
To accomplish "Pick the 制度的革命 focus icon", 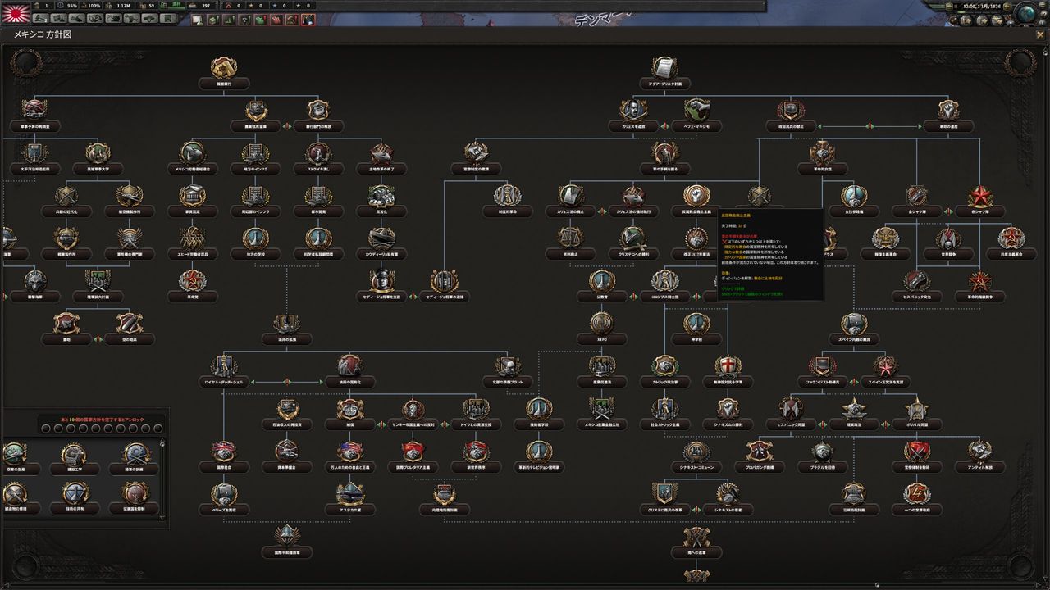I will pyautogui.click(x=508, y=195).
